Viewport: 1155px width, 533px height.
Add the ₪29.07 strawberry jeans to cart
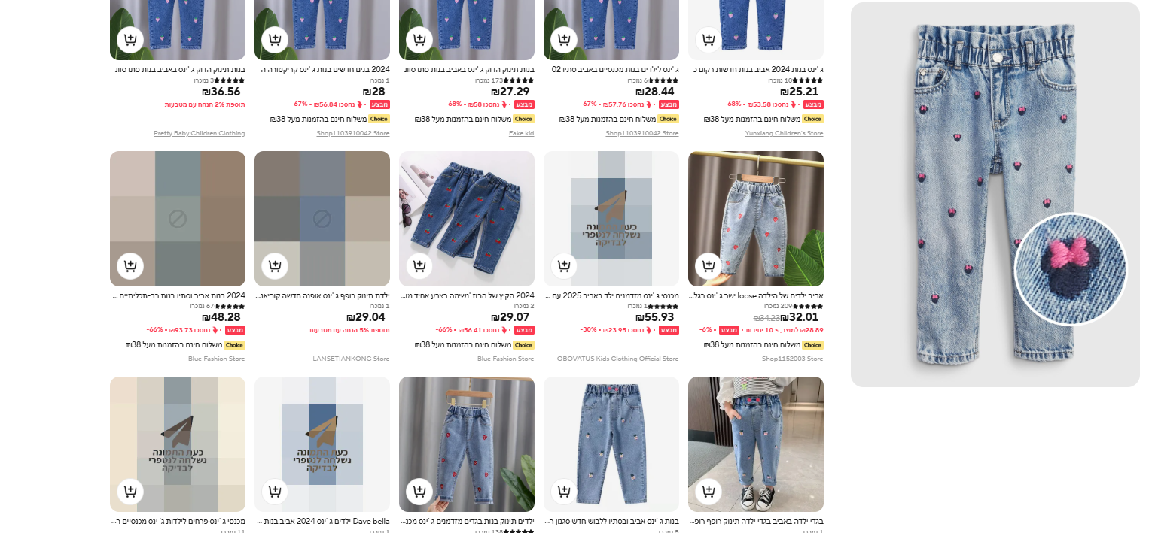click(419, 266)
